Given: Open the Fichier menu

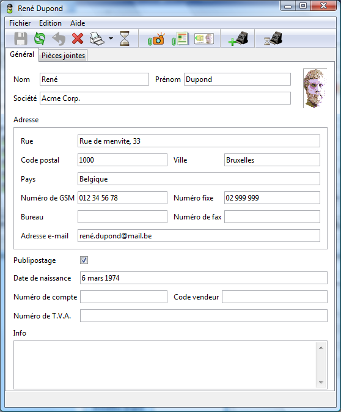Looking at the screenshot, I should tap(20, 23).
